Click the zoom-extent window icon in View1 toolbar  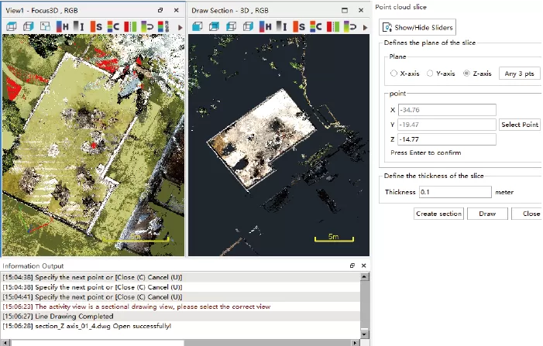[45, 26]
